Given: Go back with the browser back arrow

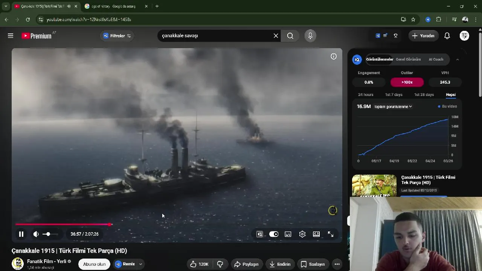Looking at the screenshot, I should tap(6, 19).
